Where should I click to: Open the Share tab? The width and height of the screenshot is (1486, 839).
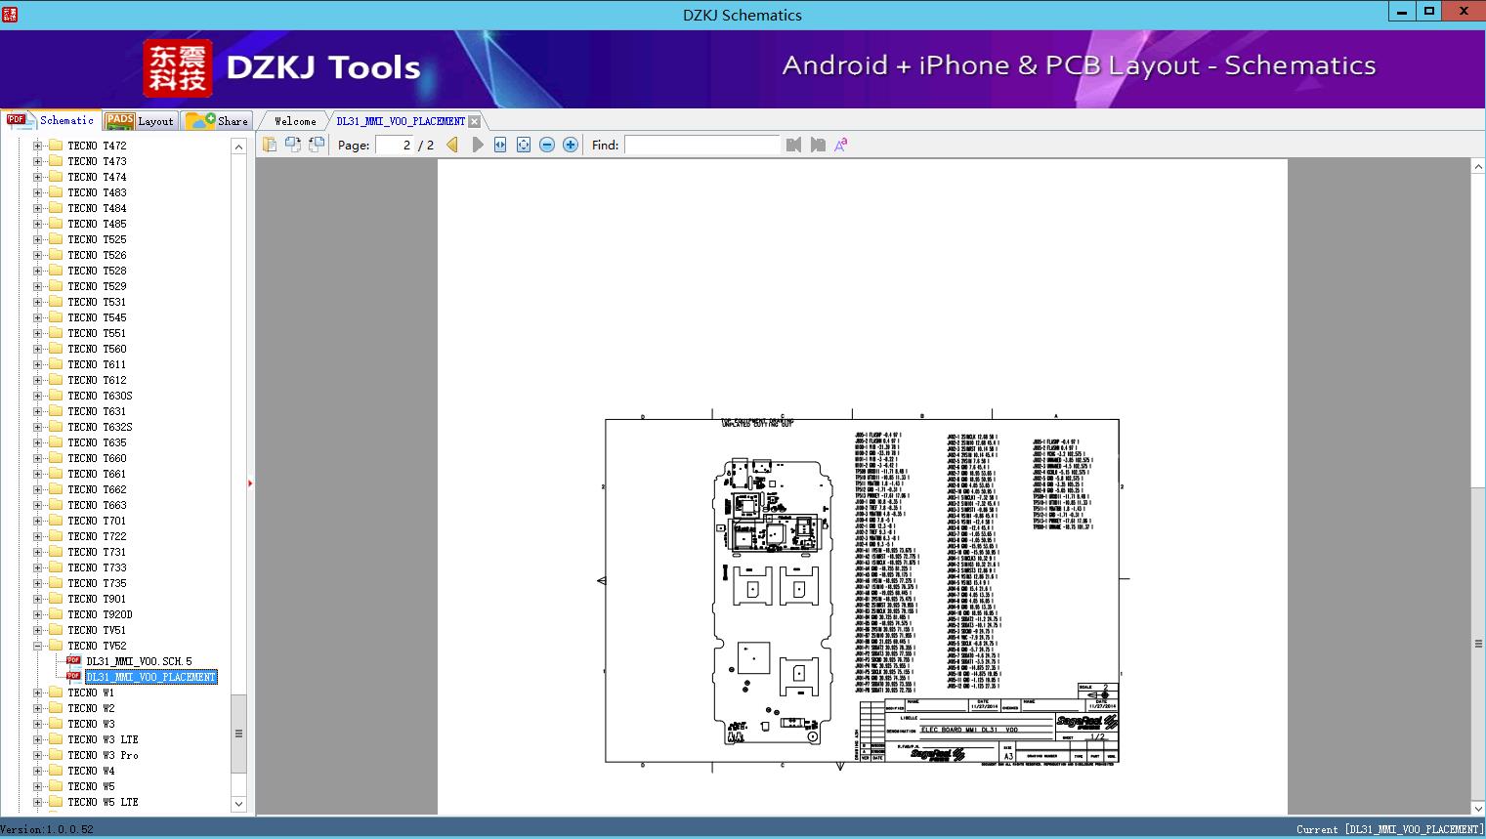point(219,121)
